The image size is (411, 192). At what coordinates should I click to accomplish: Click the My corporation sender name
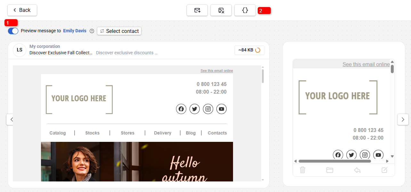pos(45,46)
